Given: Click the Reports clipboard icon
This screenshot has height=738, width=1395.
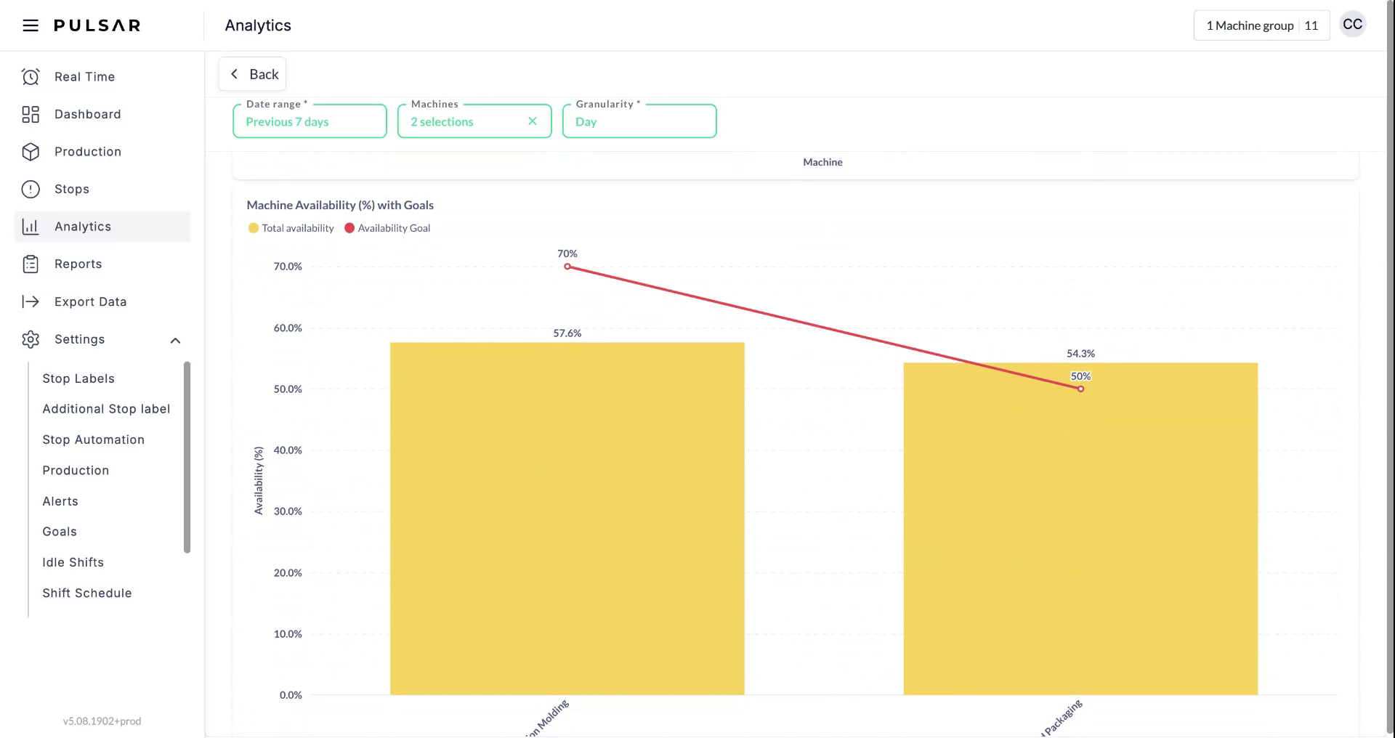Looking at the screenshot, I should pyautogui.click(x=31, y=264).
